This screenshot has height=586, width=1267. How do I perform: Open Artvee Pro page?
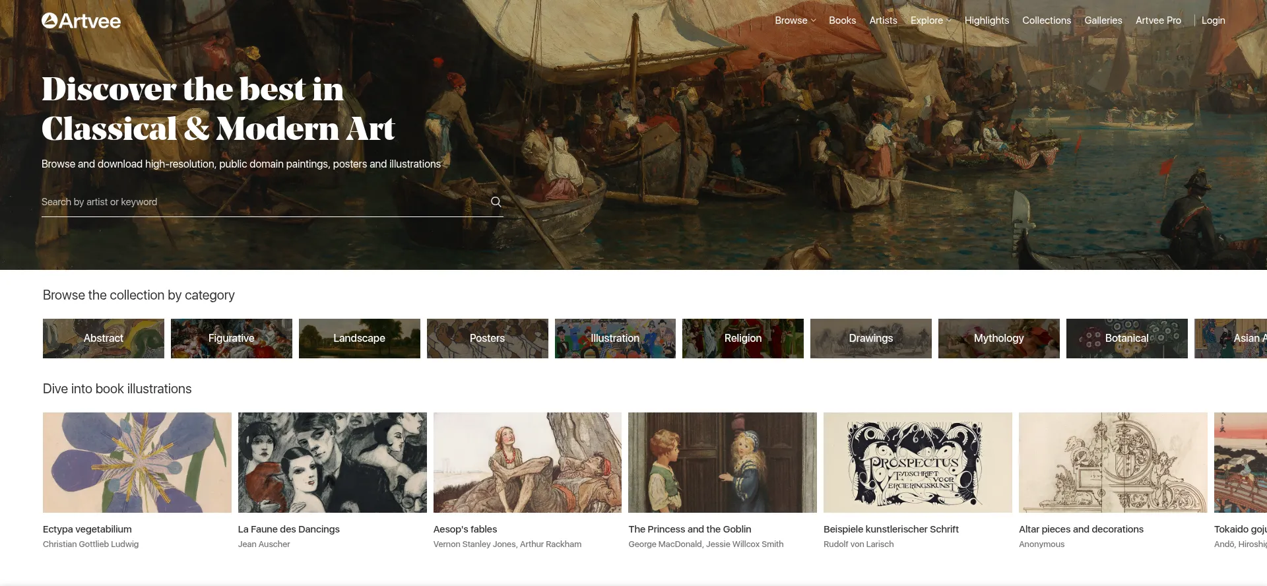(1158, 20)
